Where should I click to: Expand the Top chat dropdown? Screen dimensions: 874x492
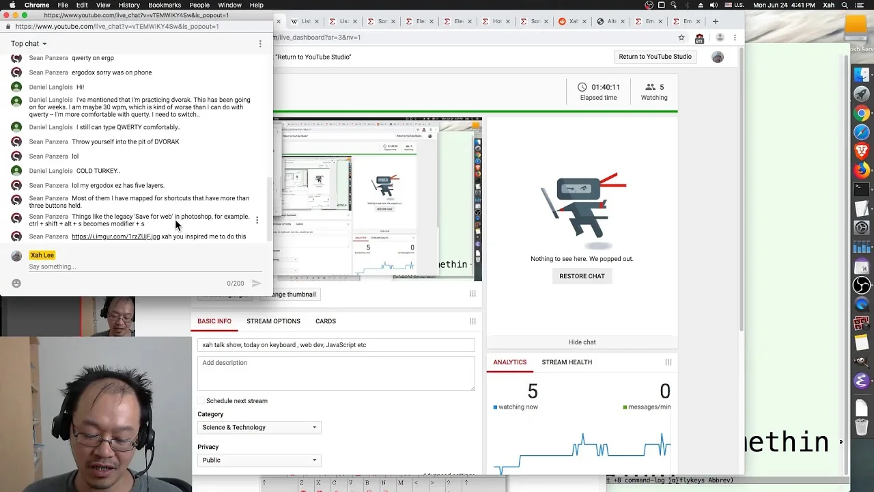(x=29, y=44)
